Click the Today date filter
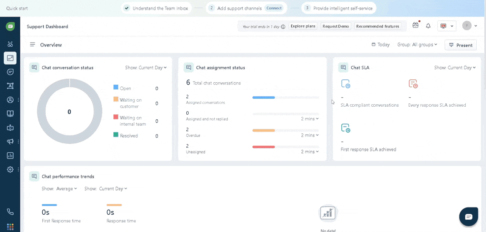This screenshot has width=486, height=232. pyautogui.click(x=381, y=45)
